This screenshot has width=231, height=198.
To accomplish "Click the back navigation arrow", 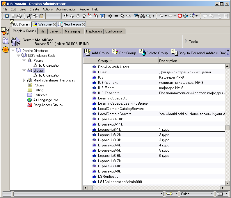I will [161, 16].
